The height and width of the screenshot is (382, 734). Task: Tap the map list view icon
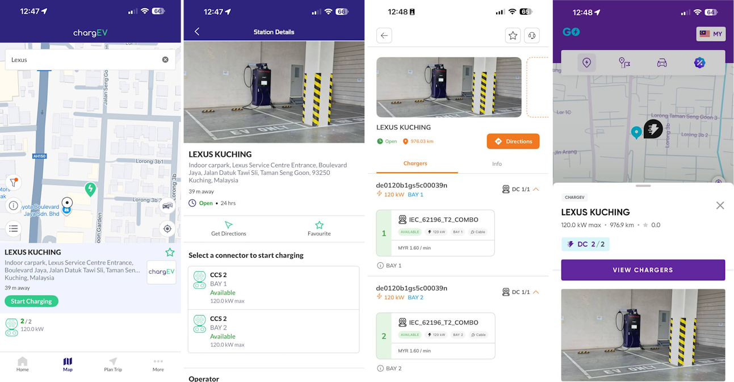(13, 228)
